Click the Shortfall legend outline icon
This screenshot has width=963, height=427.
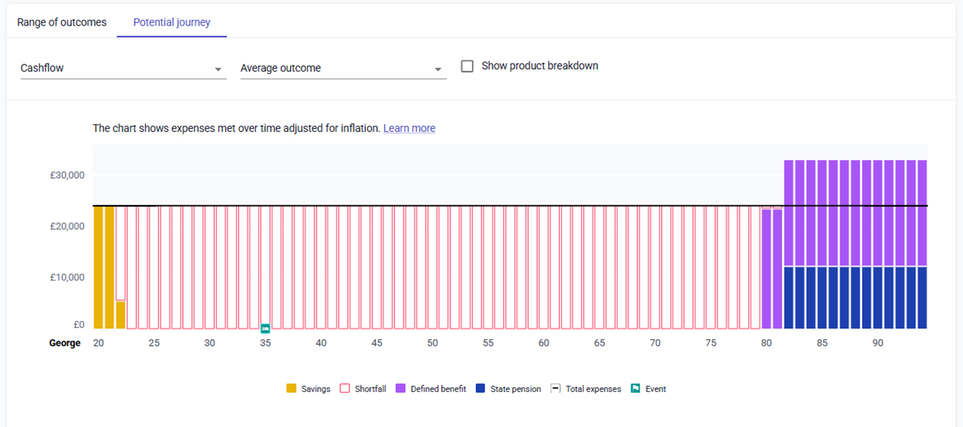pos(344,389)
